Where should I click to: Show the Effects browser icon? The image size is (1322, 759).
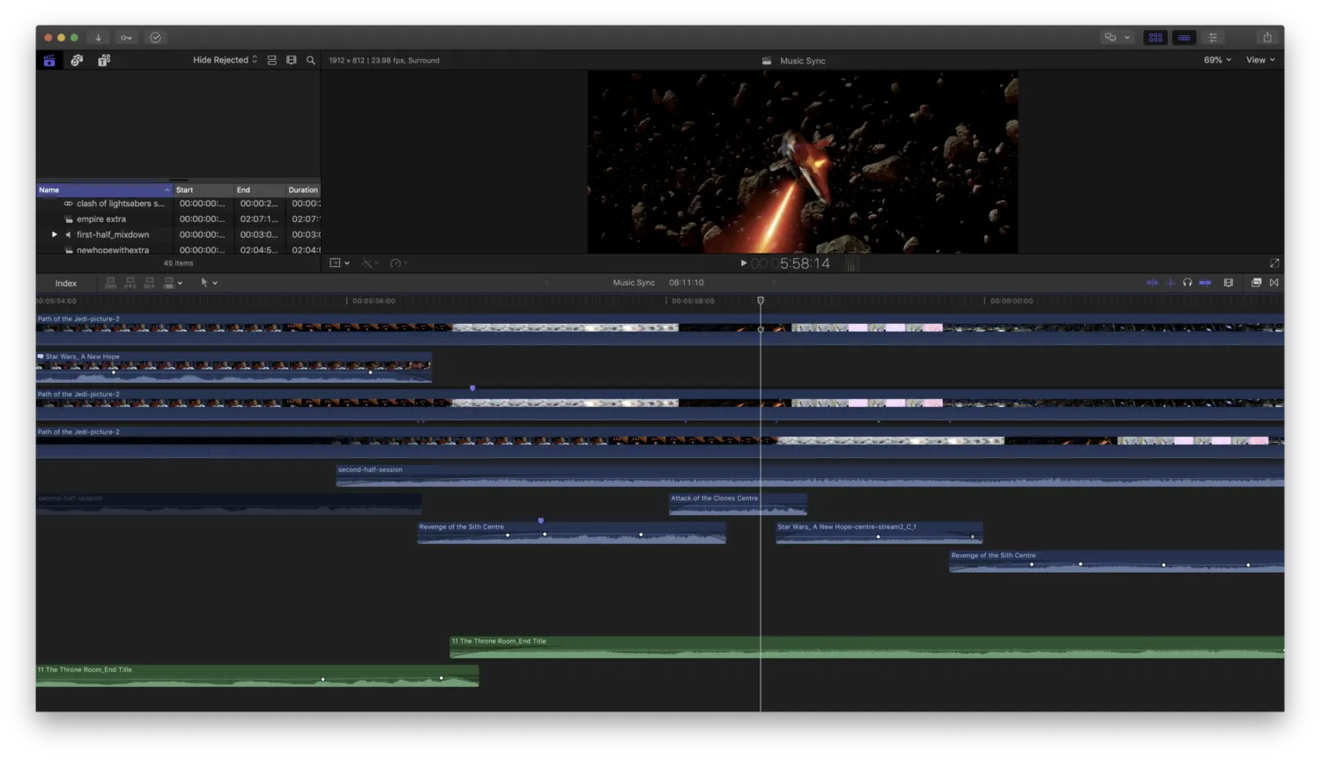tap(1256, 283)
